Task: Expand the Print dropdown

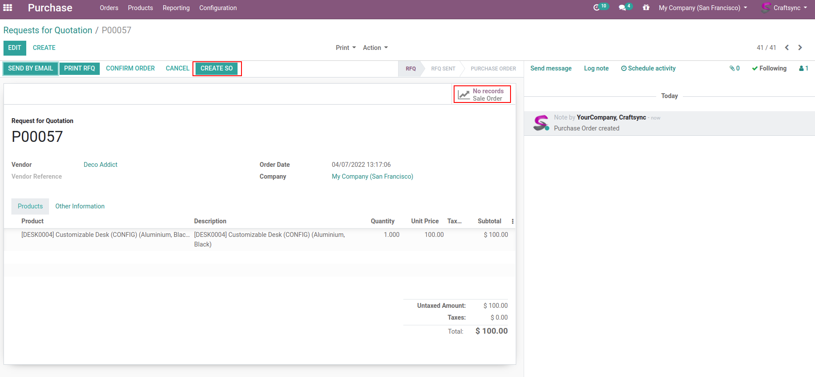Action: [346, 48]
